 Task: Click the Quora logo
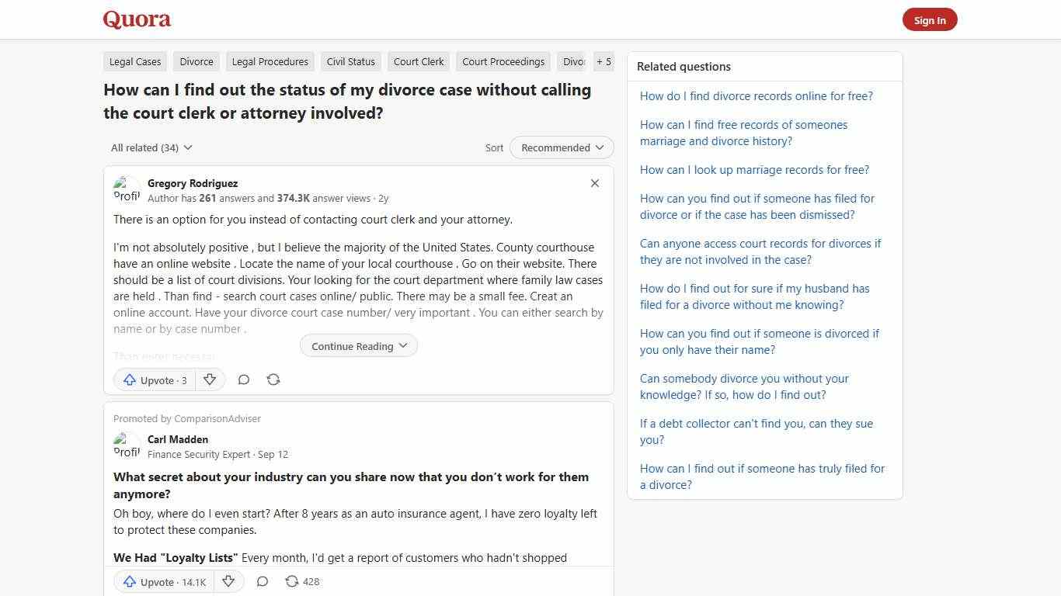coord(136,19)
